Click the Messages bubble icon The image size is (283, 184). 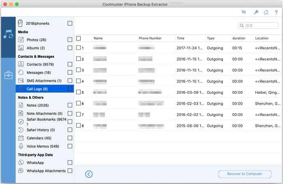pos(21,72)
